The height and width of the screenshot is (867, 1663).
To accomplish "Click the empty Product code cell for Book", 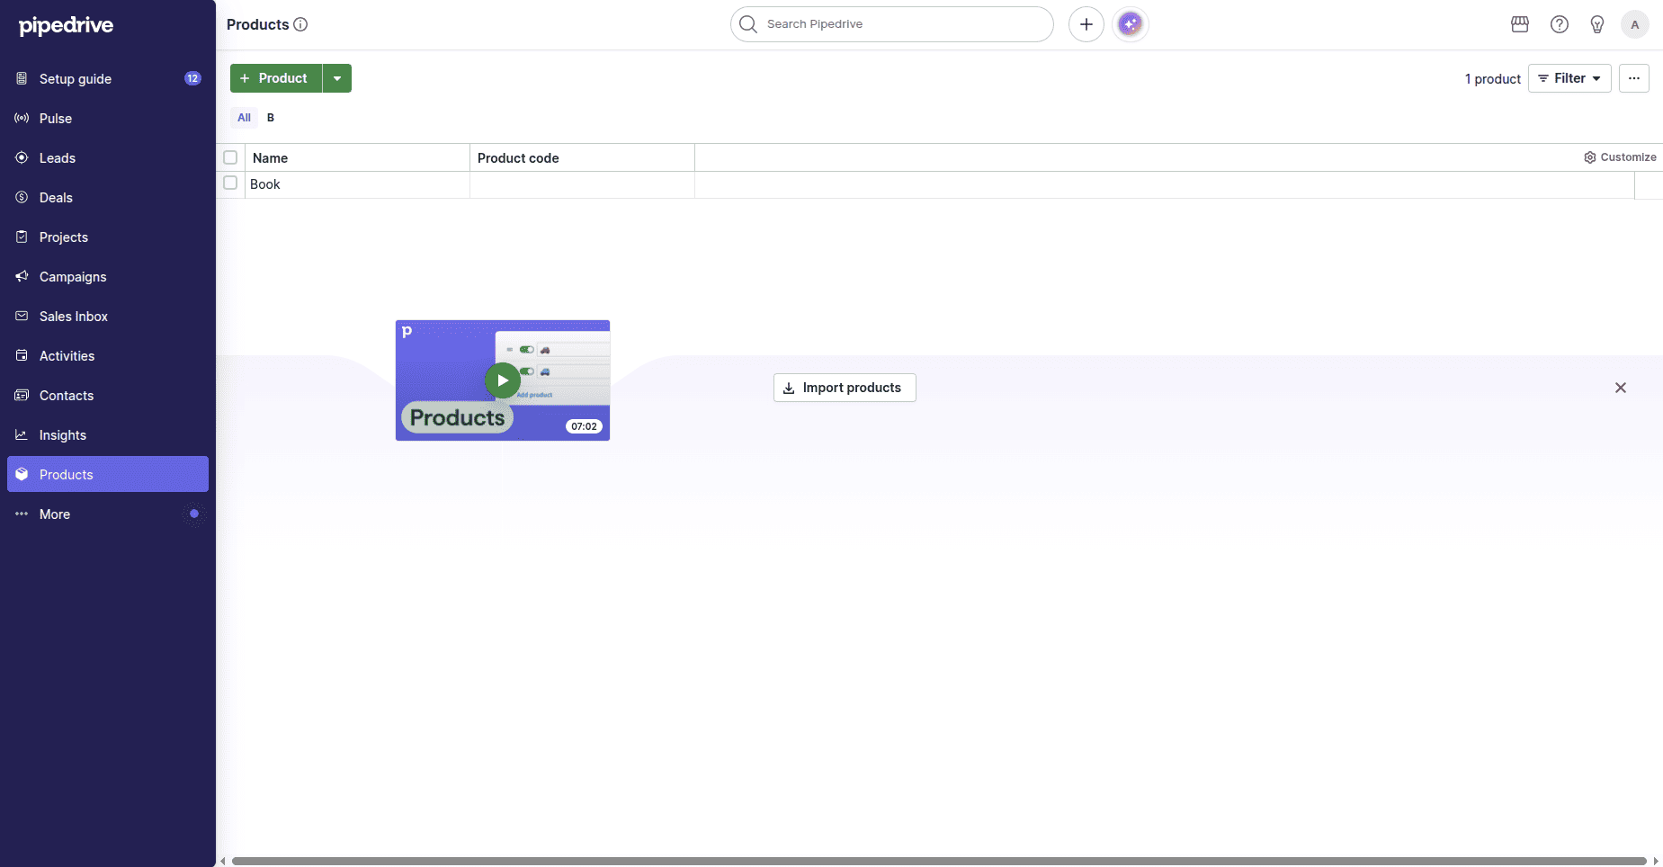I will point(582,184).
